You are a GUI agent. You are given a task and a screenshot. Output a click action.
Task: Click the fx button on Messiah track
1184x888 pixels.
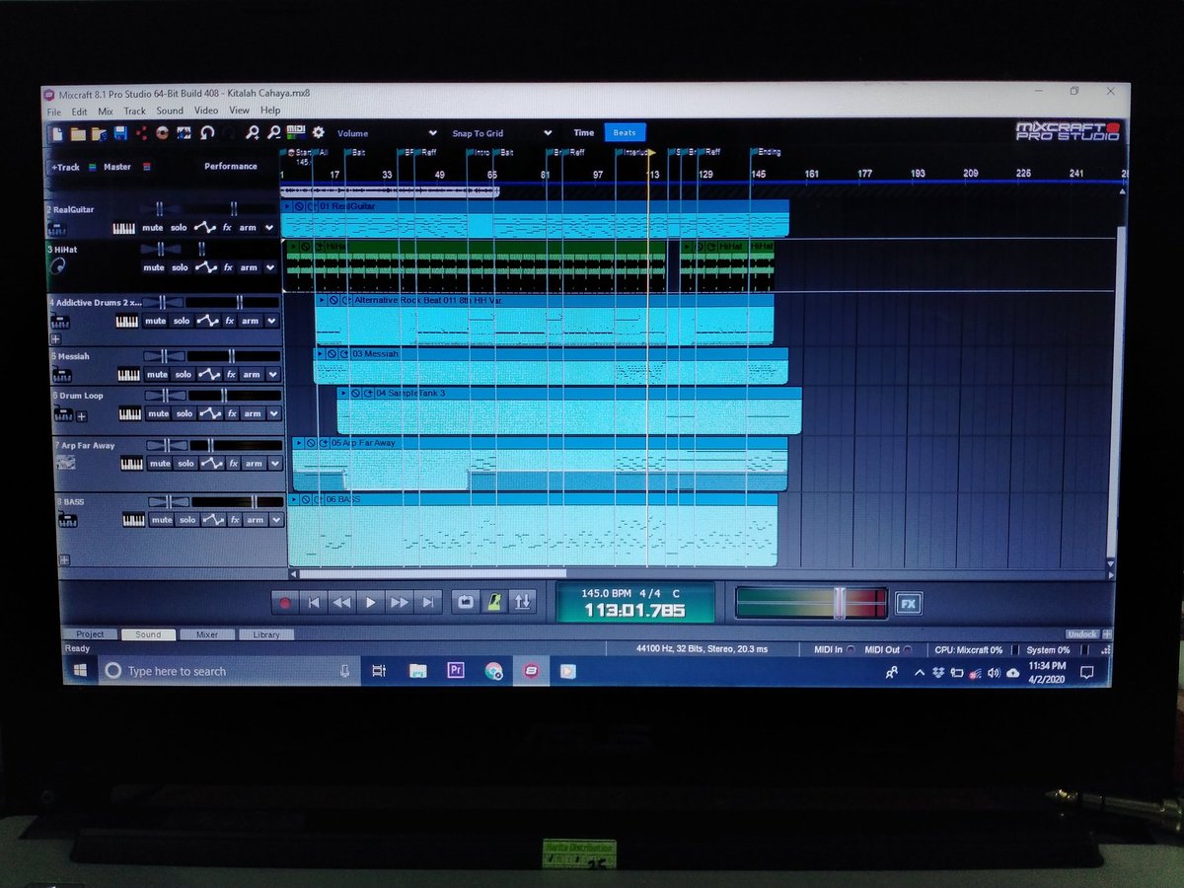coord(232,374)
